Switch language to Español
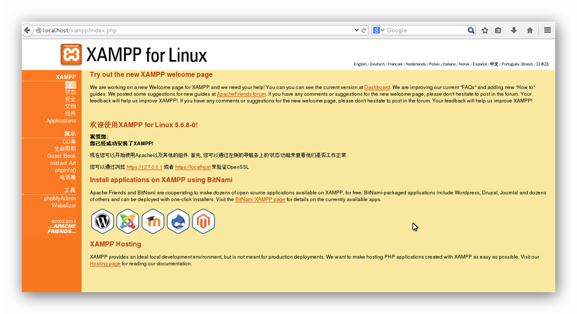Screen dimensions: 577x314 pos(480,64)
